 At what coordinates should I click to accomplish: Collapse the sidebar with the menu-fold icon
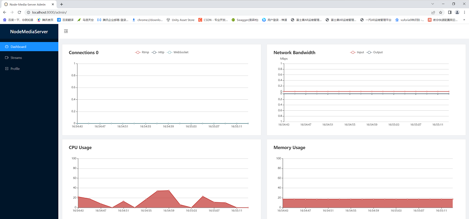66,31
